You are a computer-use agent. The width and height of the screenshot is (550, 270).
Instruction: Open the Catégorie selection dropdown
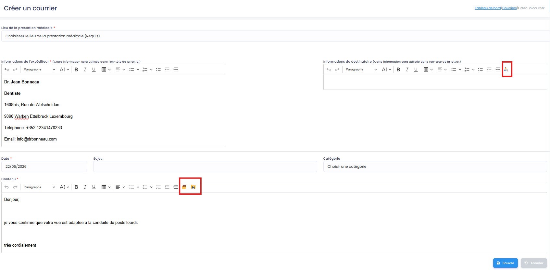tap(435, 166)
